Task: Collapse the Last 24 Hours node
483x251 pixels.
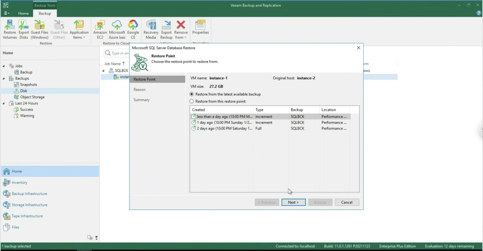Action: click(4, 103)
